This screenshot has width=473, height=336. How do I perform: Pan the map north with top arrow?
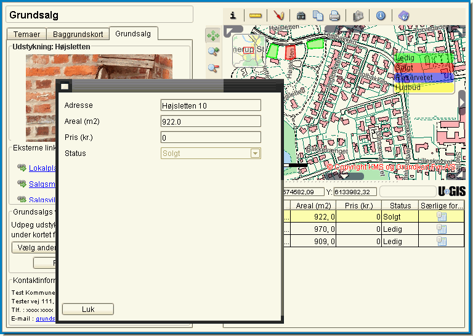[x=344, y=29]
